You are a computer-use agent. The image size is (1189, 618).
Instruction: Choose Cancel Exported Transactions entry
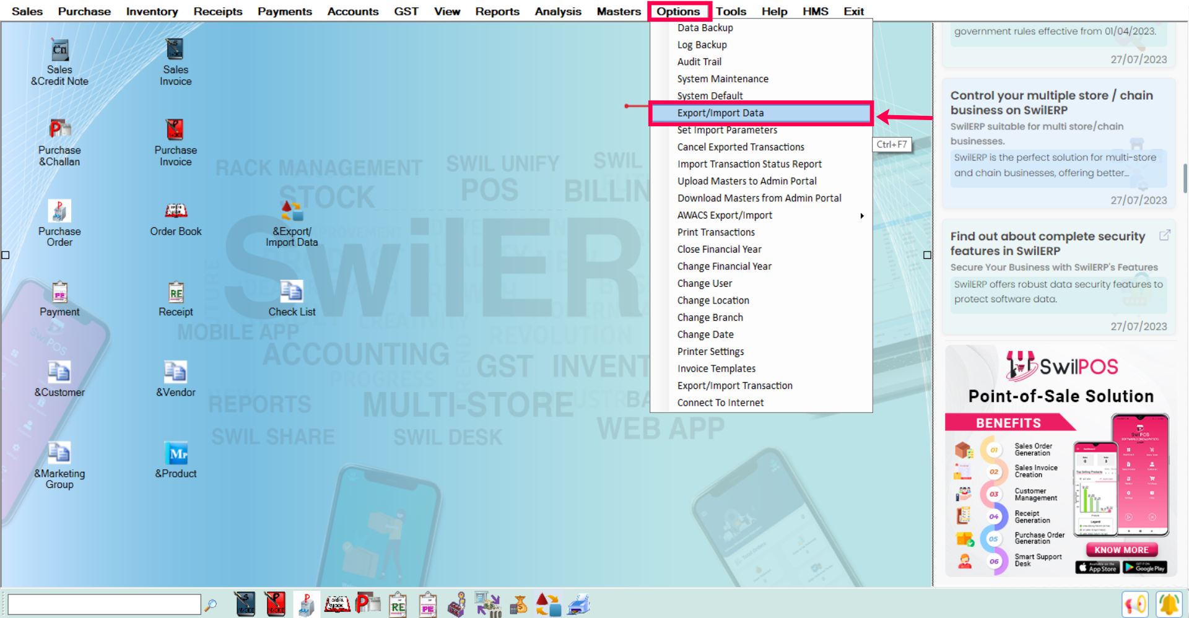(761, 147)
